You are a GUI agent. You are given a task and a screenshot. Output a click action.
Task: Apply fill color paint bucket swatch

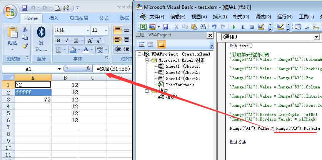(x=73, y=49)
